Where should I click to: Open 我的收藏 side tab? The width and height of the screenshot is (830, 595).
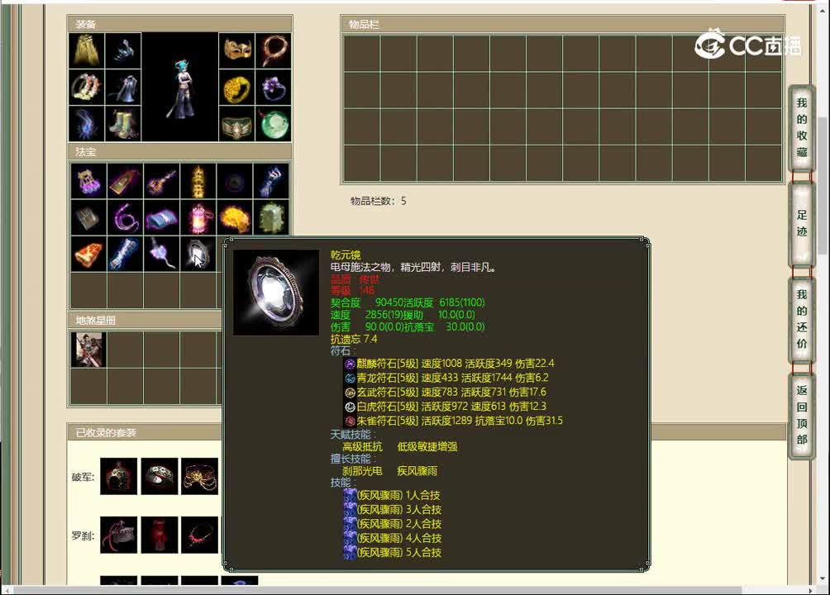click(x=801, y=127)
